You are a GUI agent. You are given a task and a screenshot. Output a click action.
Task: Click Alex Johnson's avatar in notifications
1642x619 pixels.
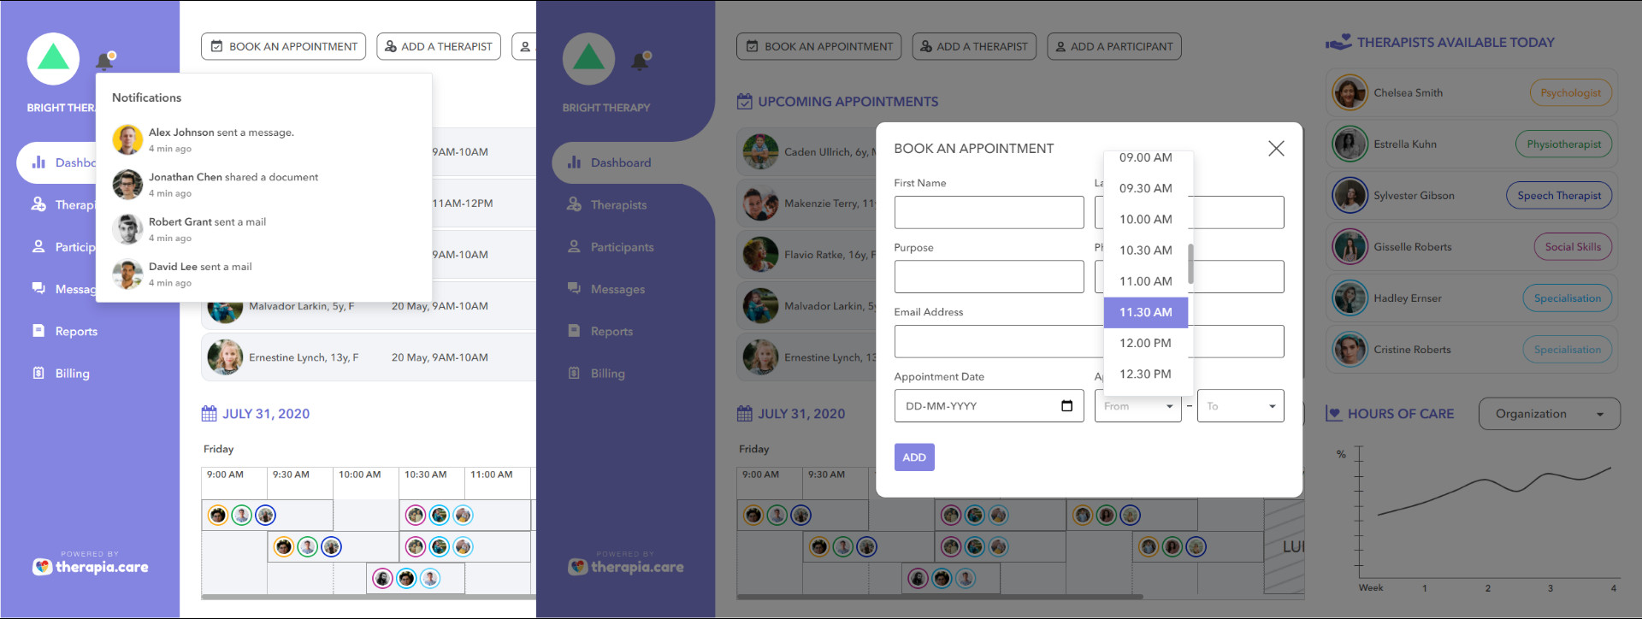[x=127, y=139]
